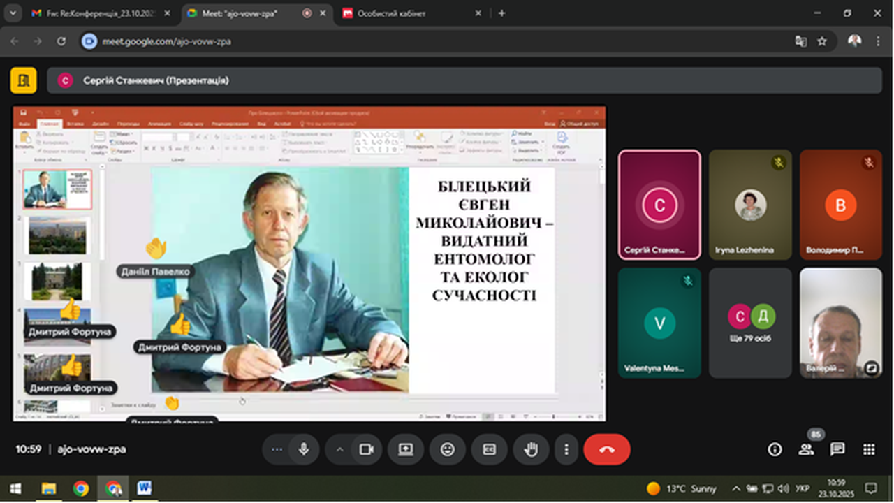Image resolution: width=894 pixels, height=503 pixels.
Task: Toggle the microphone on or off
Action: tap(304, 449)
